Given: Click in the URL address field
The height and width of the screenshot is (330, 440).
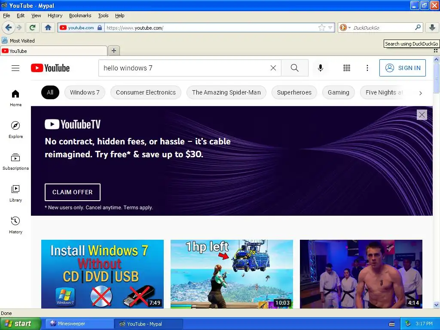Looking at the screenshot, I should 211,27.
